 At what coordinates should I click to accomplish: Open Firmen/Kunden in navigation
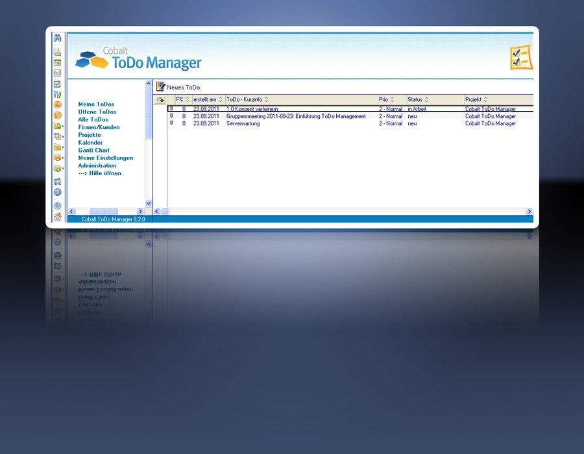(x=99, y=127)
